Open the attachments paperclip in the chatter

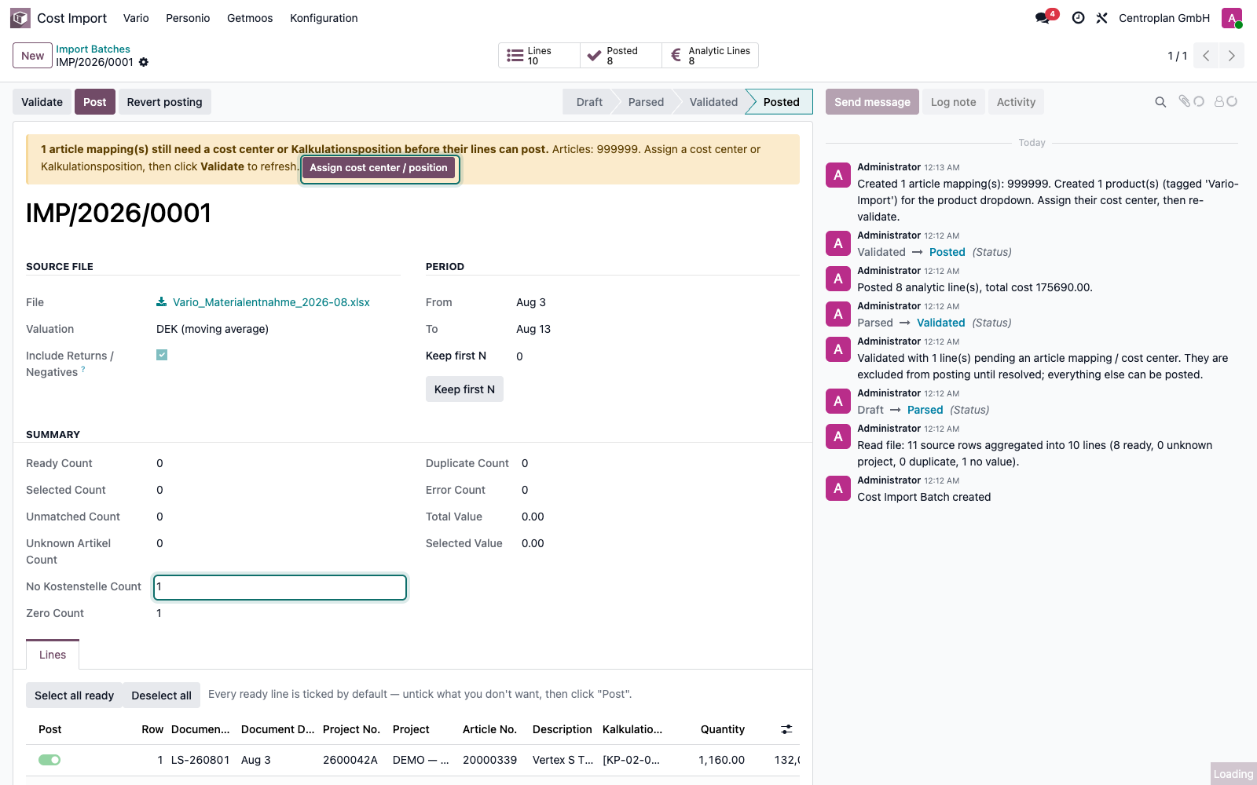coord(1191,101)
